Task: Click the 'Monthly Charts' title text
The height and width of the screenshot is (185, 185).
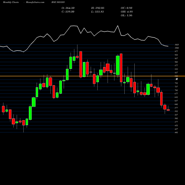Action: click(11, 2)
